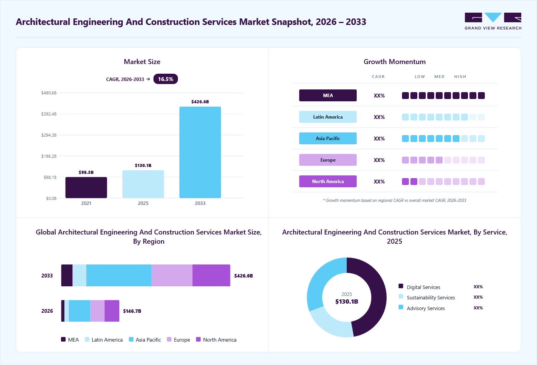The height and width of the screenshot is (365, 537).
Task: Click the $490.6B y-axis label
Action: tap(49, 93)
